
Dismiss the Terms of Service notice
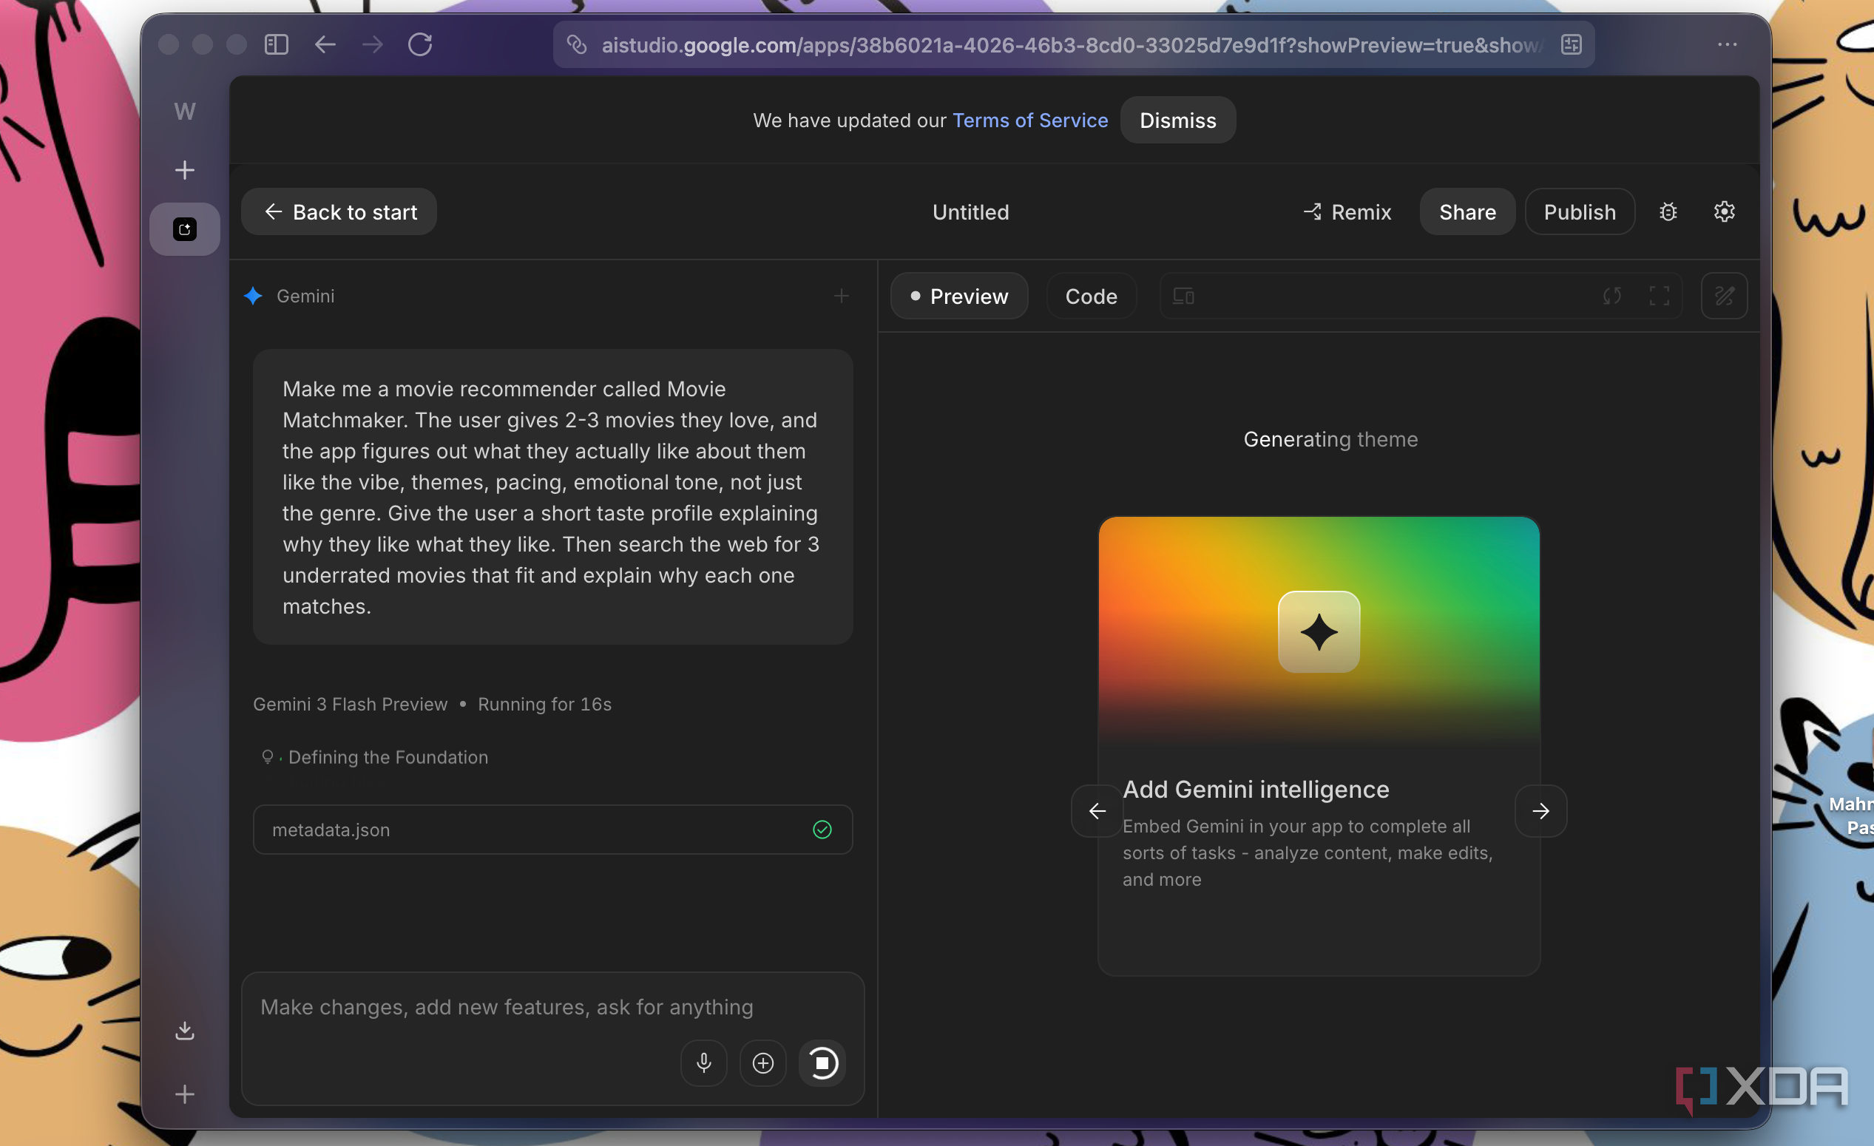point(1177,121)
